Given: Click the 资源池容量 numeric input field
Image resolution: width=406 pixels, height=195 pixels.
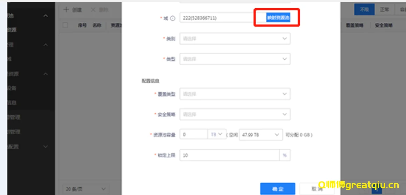Looking at the screenshot, I should tap(194, 135).
